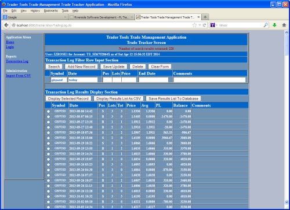Viewport: 290px width, 210px height.
Task: Open the Yahoo search engine selector
Action: point(214,25)
